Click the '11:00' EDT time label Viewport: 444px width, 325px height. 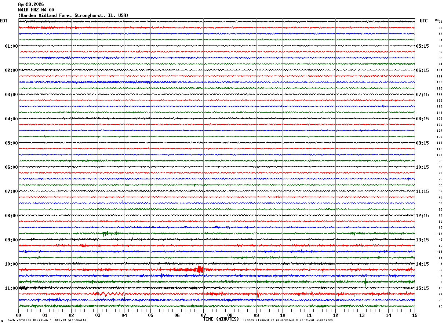[x=11, y=288]
